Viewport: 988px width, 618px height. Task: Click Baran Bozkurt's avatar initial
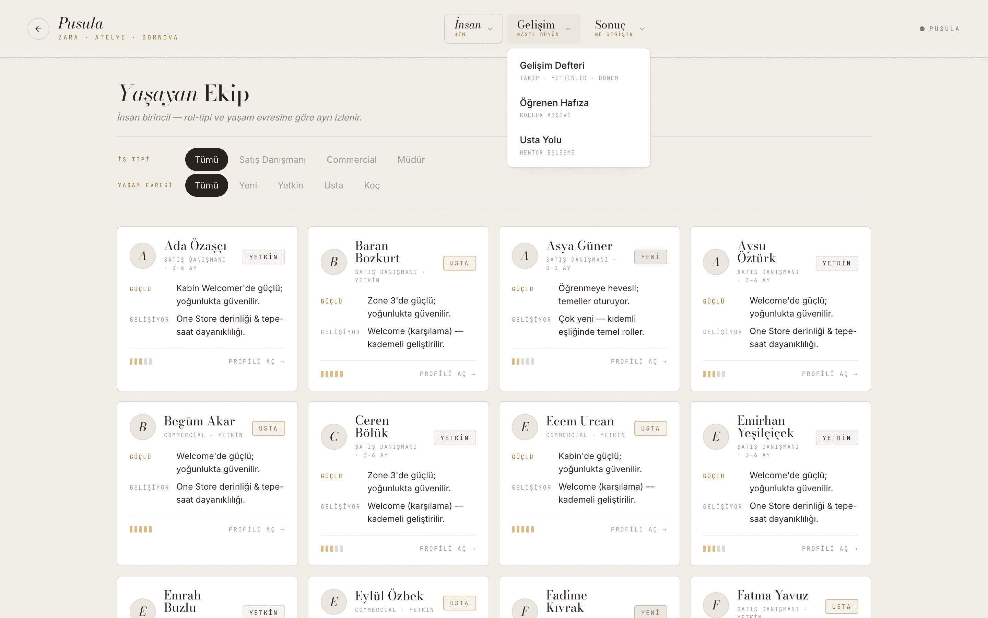333,262
